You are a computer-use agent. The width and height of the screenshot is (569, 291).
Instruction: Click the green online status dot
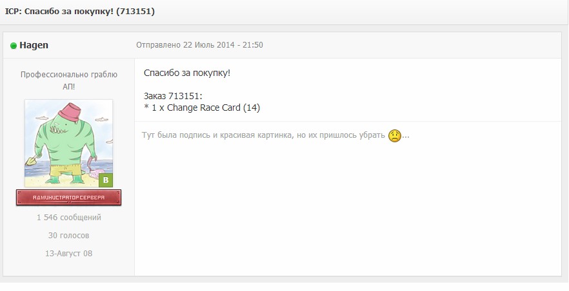click(14, 46)
